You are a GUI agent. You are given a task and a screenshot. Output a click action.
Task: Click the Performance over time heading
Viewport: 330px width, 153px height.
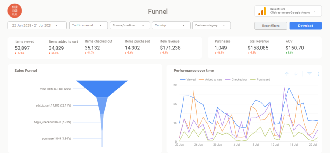(x=194, y=71)
